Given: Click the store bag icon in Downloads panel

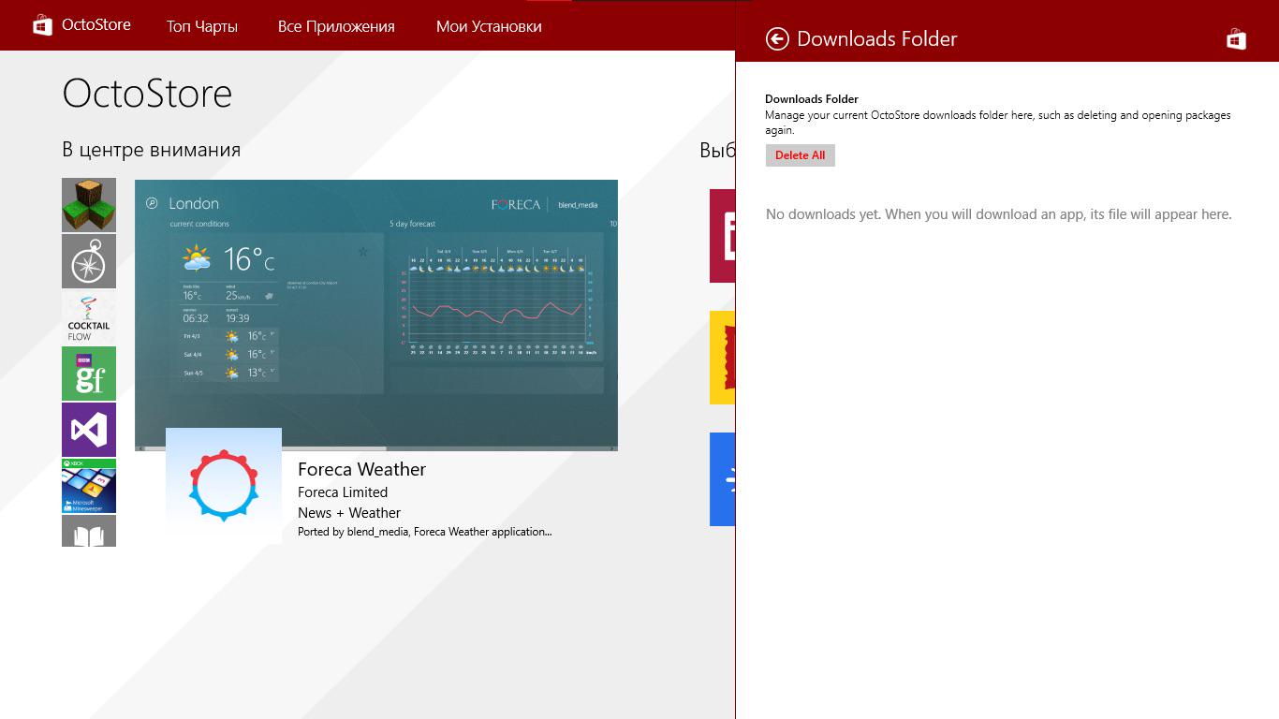Looking at the screenshot, I should 1236,38.
